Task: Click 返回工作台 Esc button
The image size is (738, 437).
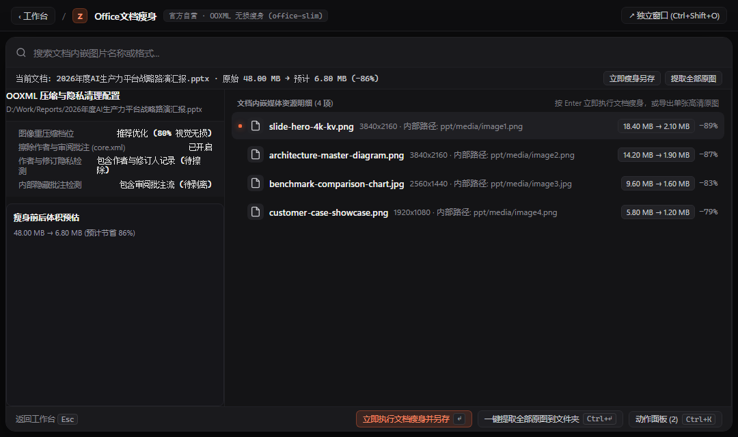Action: [x=46, y=419]
